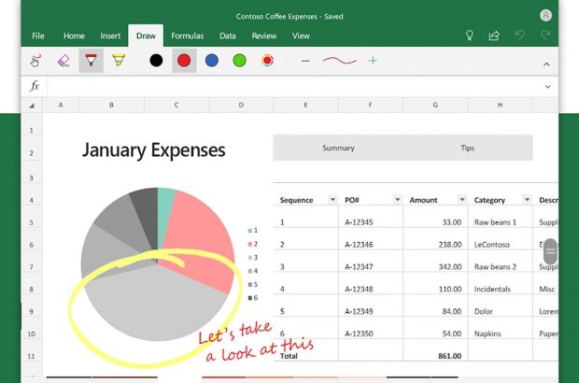Open the File menu
579x383 pixels.
click(x=38, y=35)
